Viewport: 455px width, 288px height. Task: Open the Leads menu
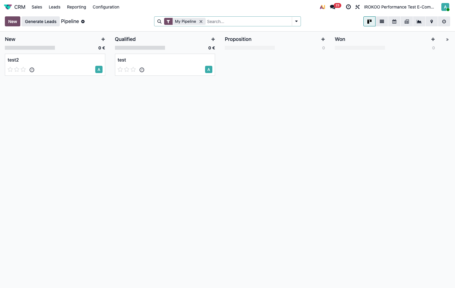(55, 7)
